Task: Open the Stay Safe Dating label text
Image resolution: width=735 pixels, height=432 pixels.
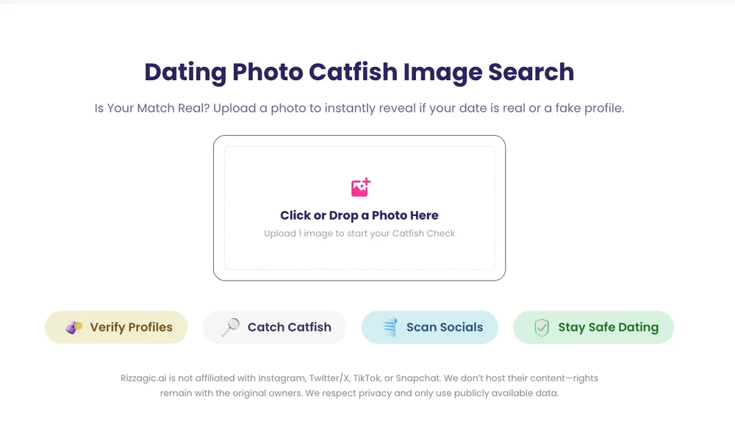Action: [608, 328]
